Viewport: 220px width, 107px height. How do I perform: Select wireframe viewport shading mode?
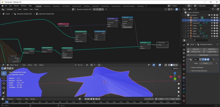click(x=169, y=65)
